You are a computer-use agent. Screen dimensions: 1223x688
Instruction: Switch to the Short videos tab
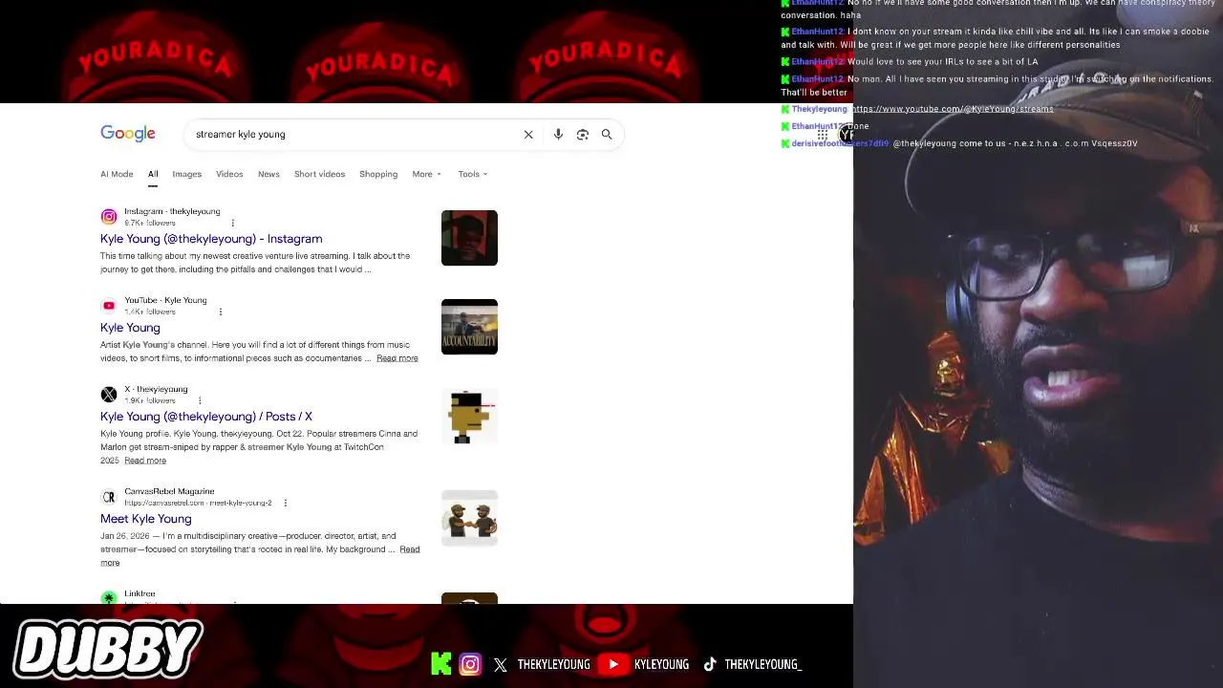coord(319,174)
